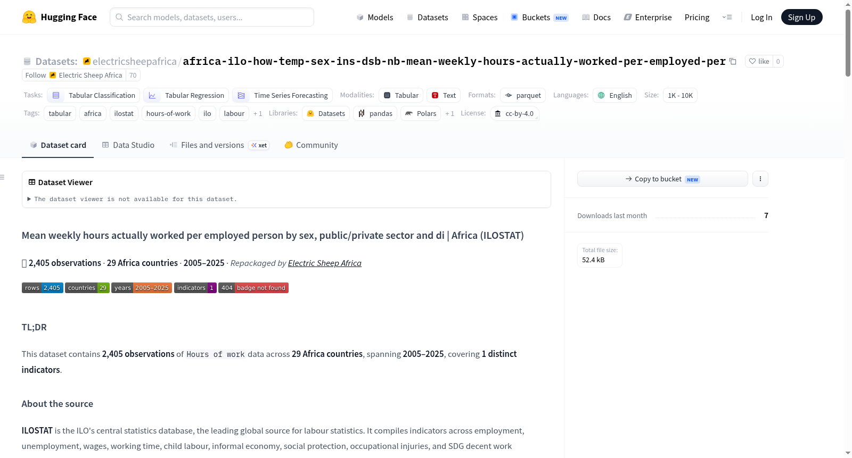Image resolution: width=852 pixels, height=458 pixels.
Task: Click the cc-by-4.0 license tag
Action: coord(514,113)
